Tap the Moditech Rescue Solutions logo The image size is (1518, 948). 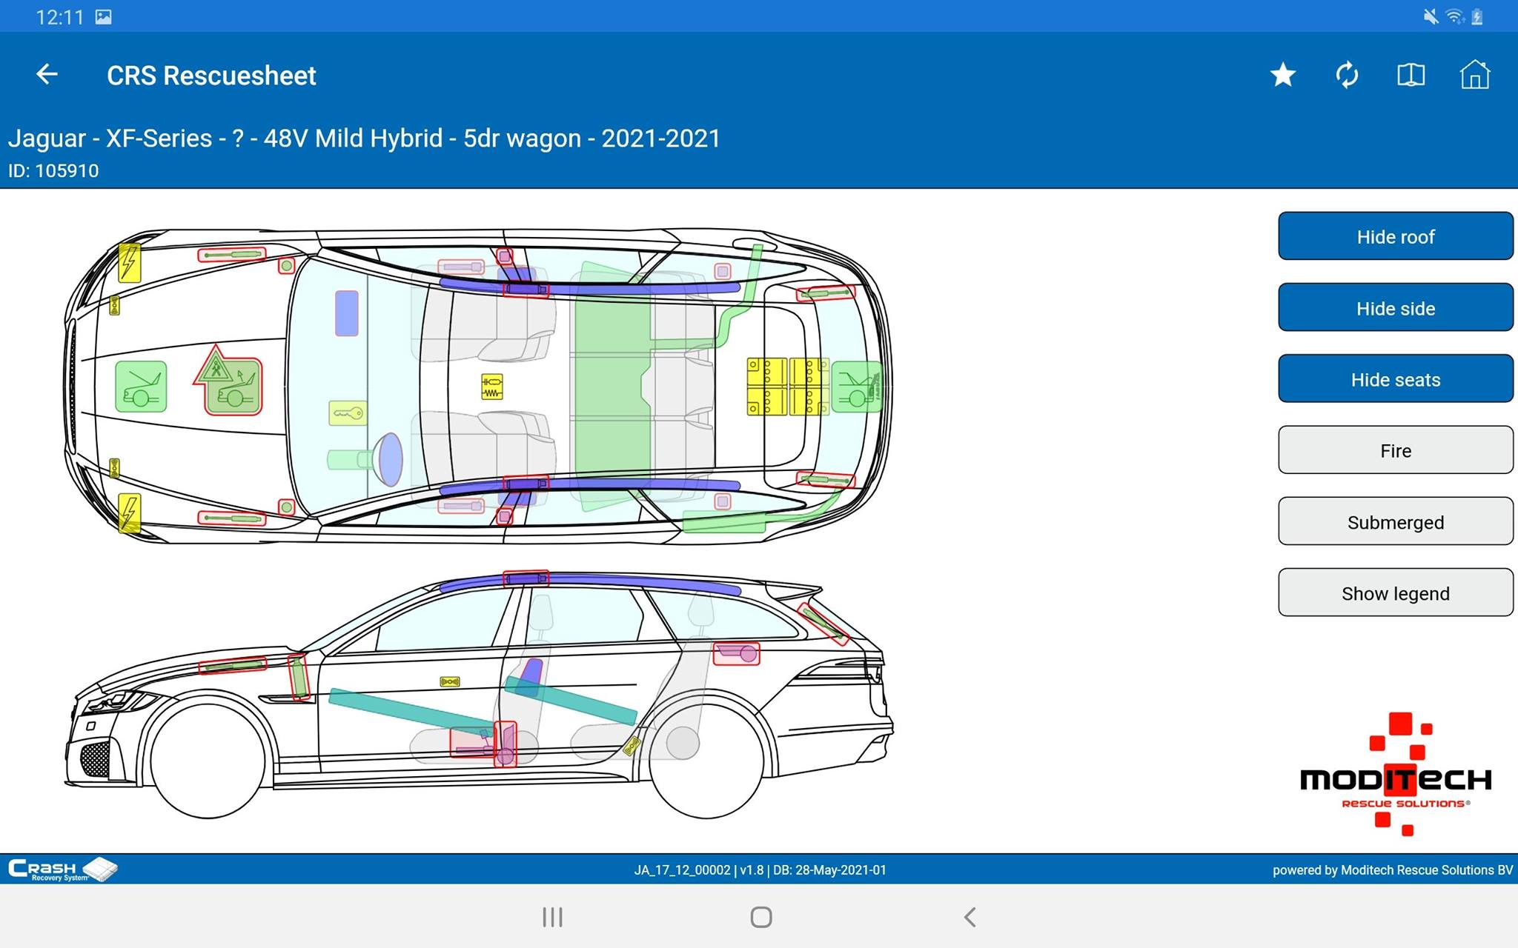coord(1396,774)
